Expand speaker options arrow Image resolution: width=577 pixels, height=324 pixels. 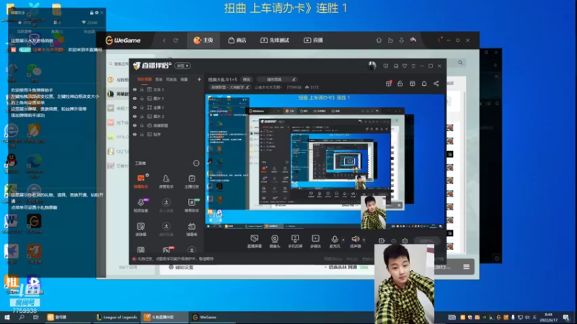(364, 240)
